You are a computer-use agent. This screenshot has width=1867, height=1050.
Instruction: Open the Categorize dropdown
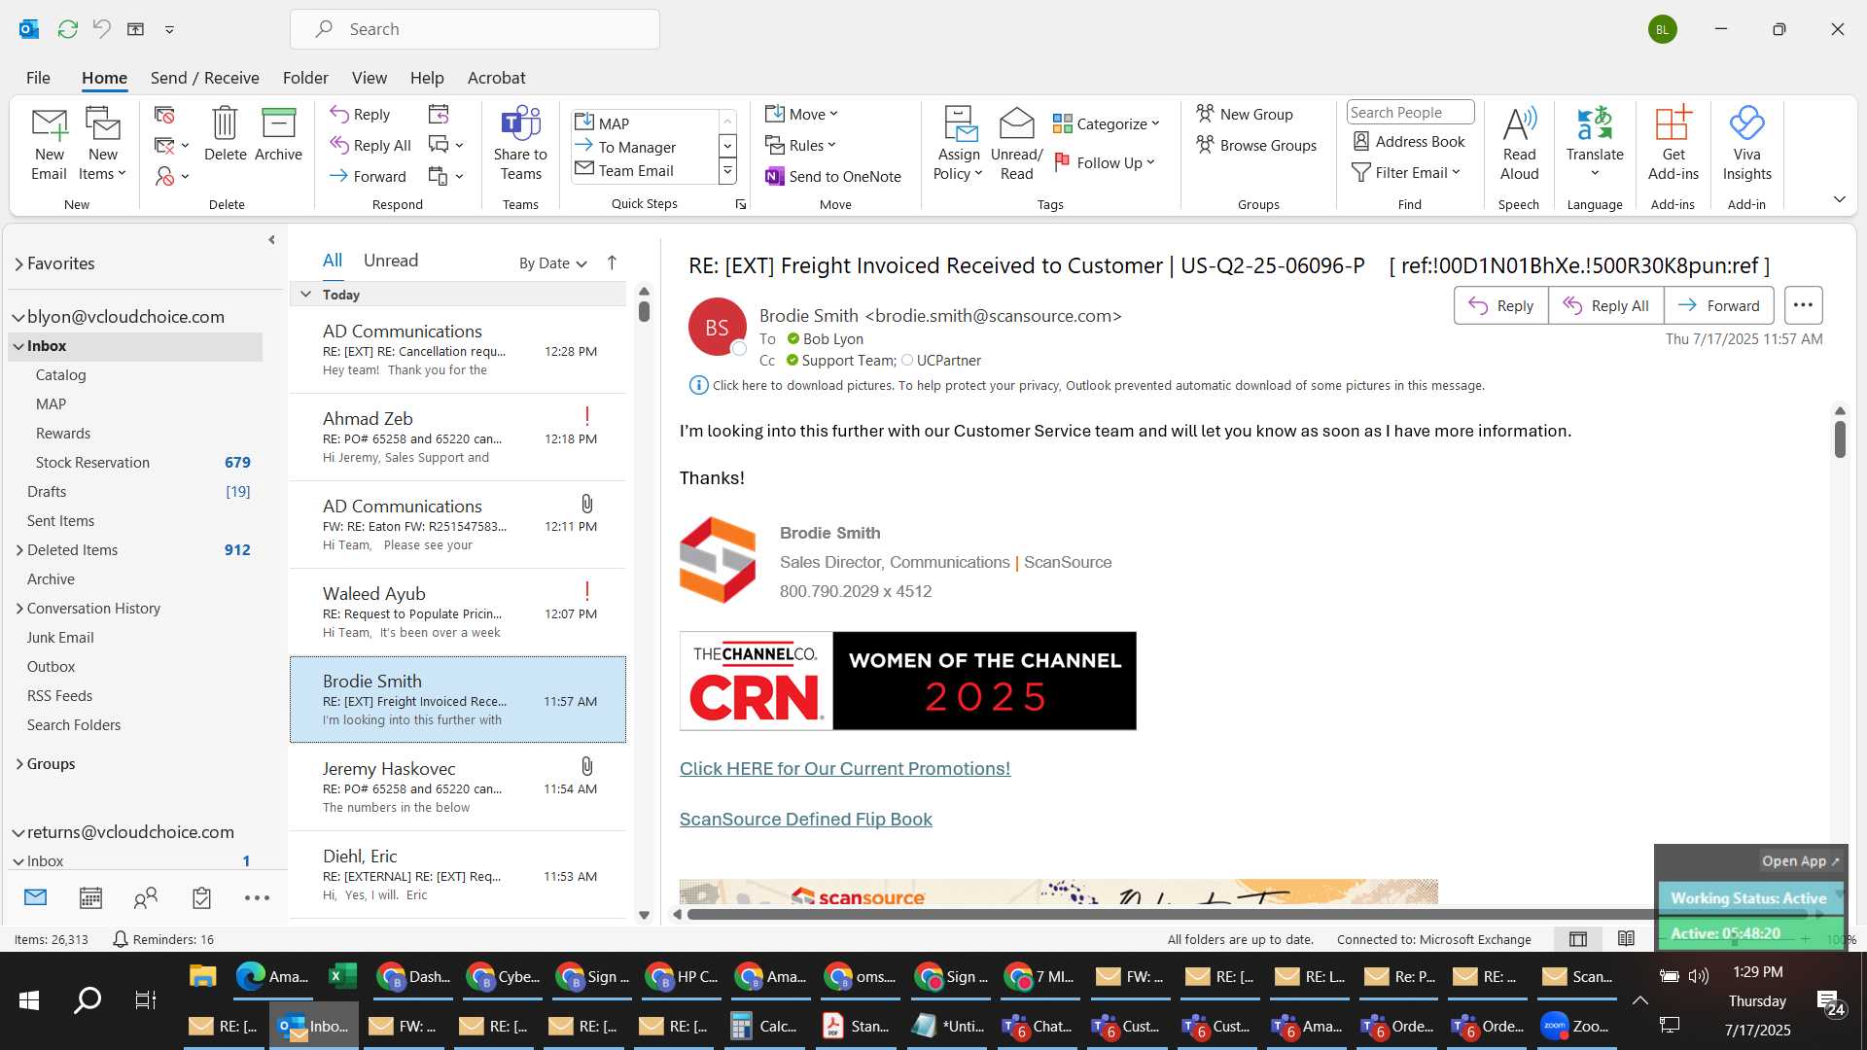1107,123
